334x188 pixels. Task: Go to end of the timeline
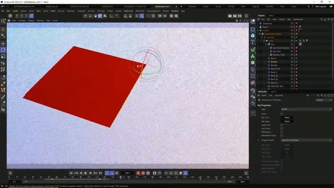point(100,173)
